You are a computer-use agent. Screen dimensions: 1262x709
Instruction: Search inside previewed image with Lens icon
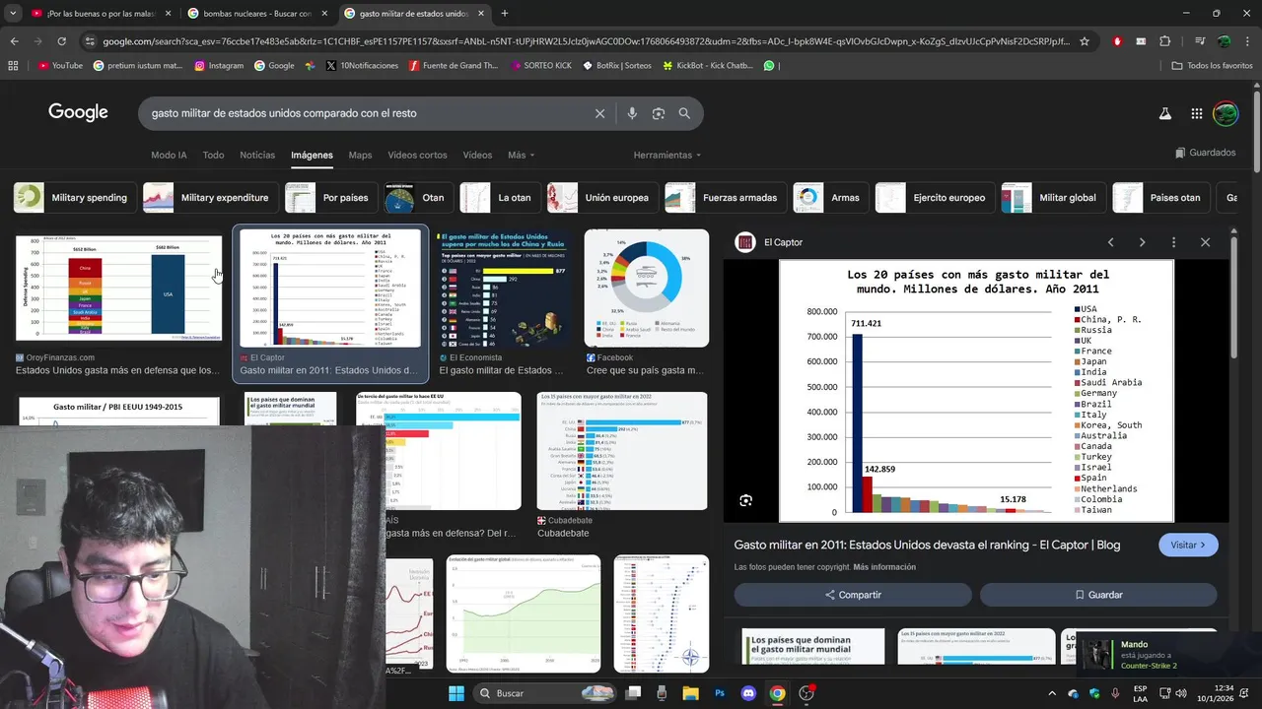pos(745,500)
